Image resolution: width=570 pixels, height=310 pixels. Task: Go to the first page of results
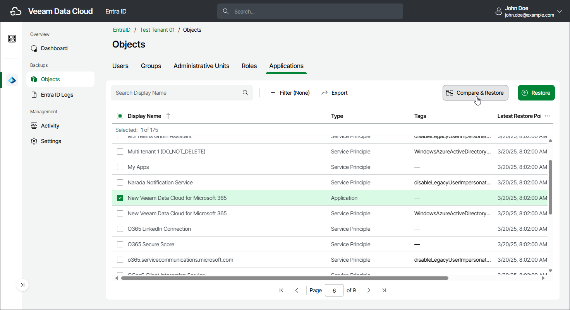tap(282, 290)
